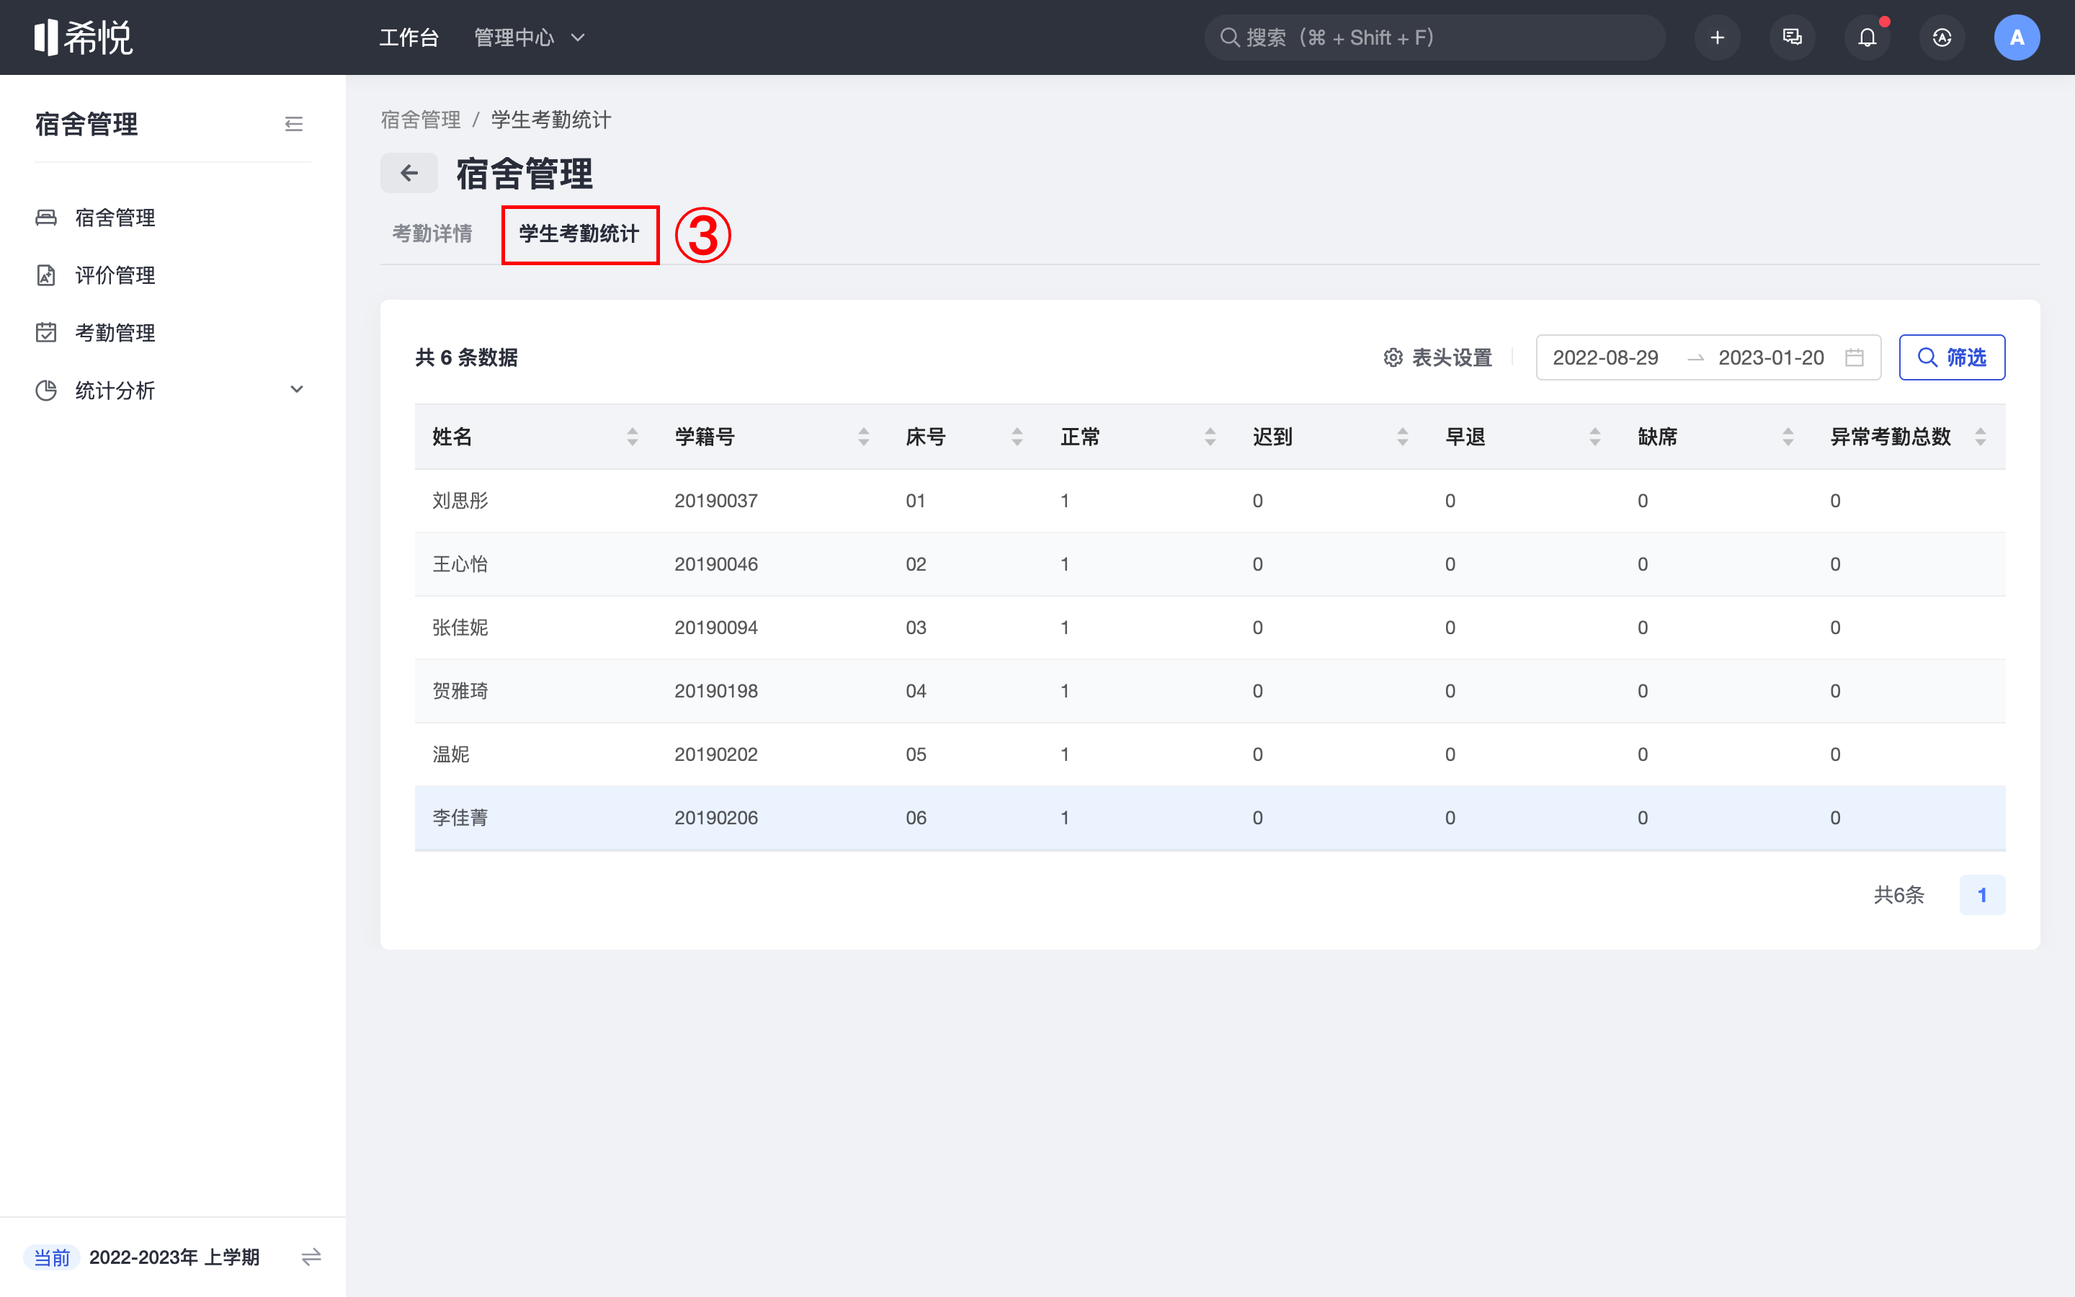Select student 李佳菁 row
Viewport: 2075px width, 1297px height.
coord(1209,818)
